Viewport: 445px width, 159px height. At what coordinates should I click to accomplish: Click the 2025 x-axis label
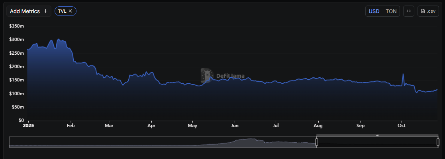[x=28, y=126]
